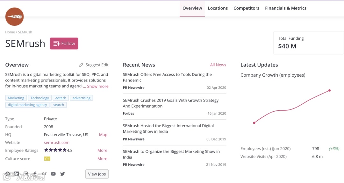
Task: Follow the SEMrush company
Action: coord(64,43)
